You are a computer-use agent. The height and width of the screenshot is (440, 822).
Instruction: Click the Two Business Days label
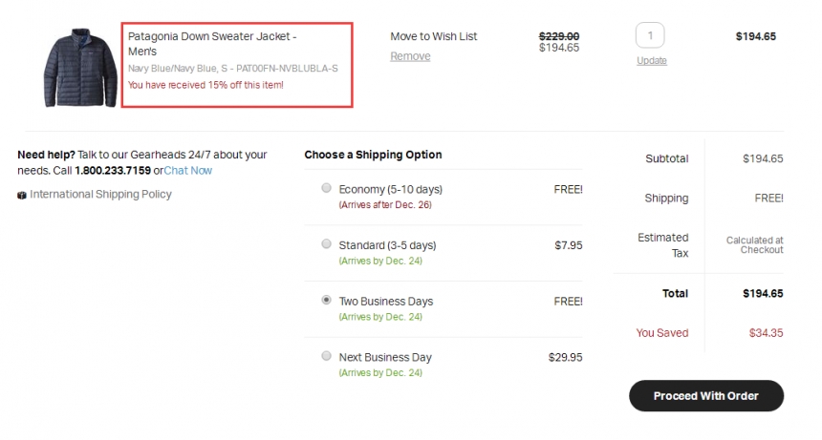tap(386, 302)
